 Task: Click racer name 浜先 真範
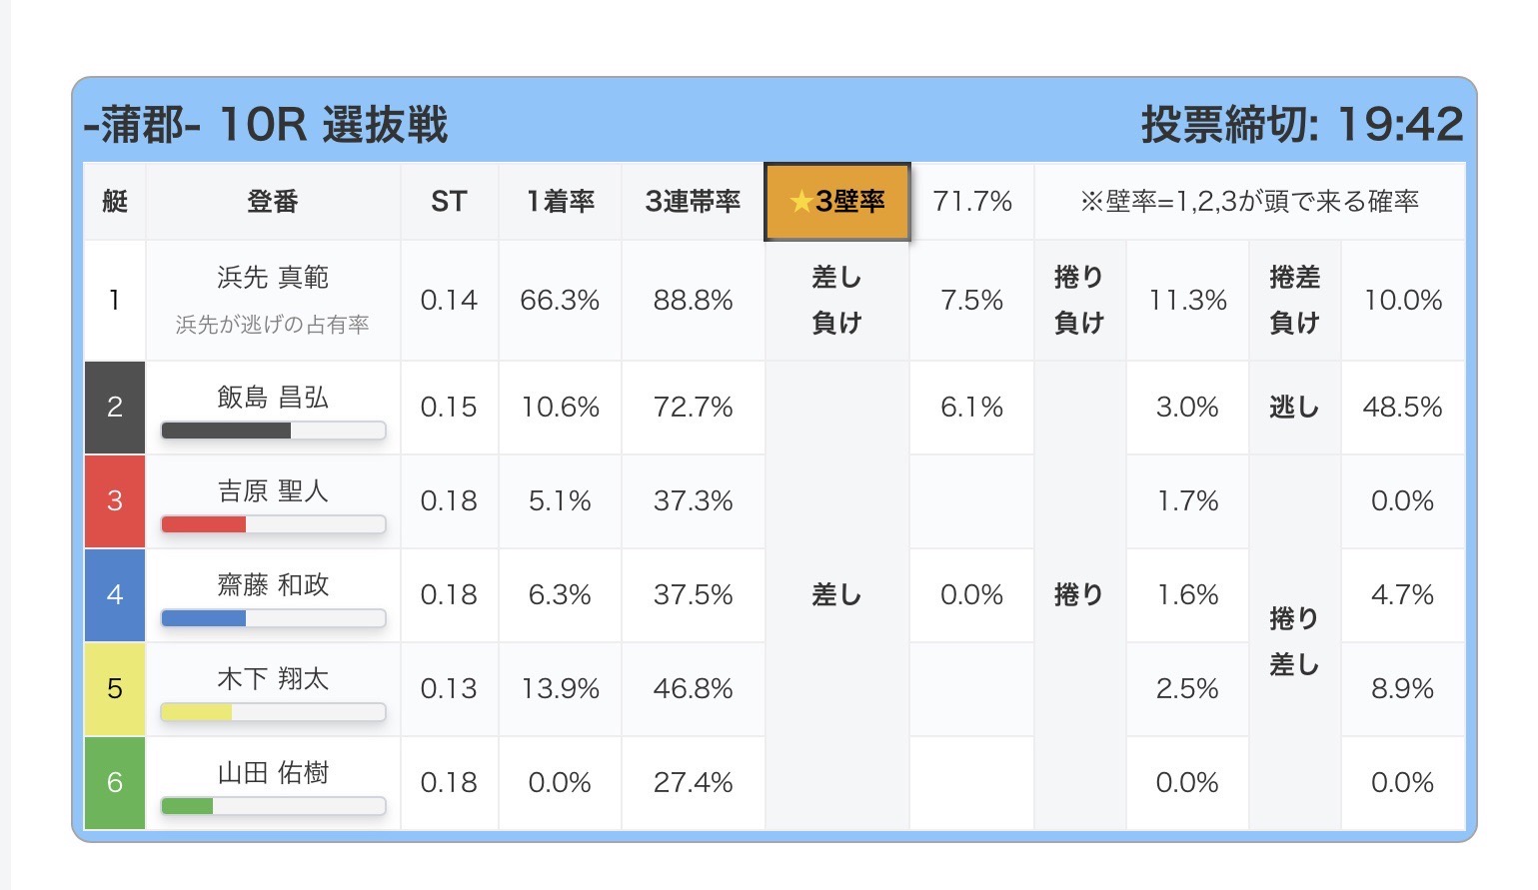pyautogui.click(x=273, y=277)
